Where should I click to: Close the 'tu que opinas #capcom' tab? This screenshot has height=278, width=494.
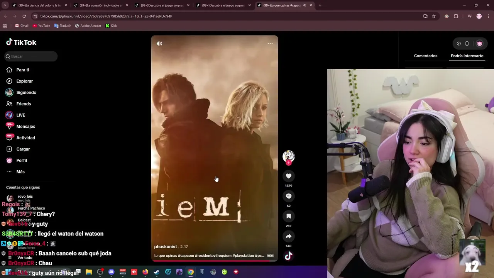311,5
